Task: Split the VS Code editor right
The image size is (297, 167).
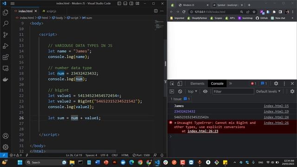Action: pos(156,11)
